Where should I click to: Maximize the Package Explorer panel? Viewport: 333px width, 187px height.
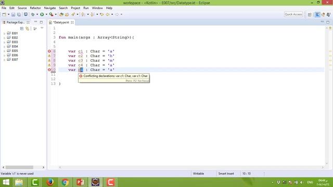[x=41, y=22]
